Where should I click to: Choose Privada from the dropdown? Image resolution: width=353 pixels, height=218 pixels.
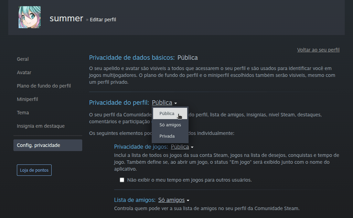point(167,136)
